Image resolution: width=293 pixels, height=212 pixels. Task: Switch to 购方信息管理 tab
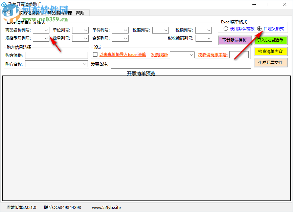click(31, 13)
